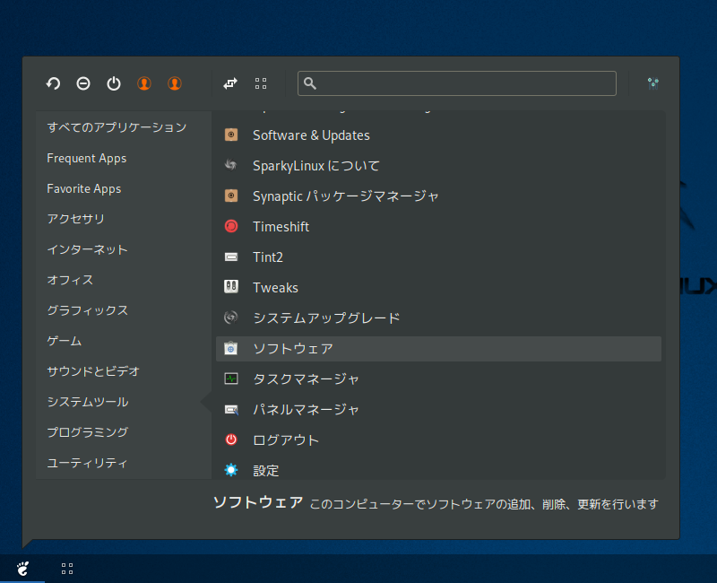The width and height of the screenshot is (717, 583).
Task: Choose ログアウト entry label
Action: pyautogui.click(x=286, y=440)
